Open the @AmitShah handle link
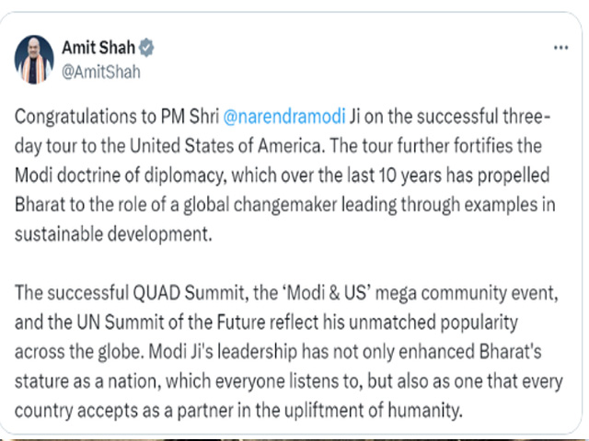 click(101, 72)
